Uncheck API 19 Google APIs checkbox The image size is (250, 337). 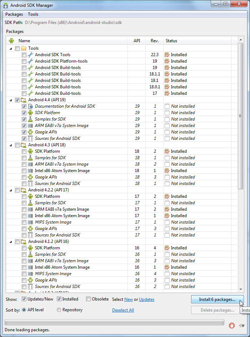(24, 132)
